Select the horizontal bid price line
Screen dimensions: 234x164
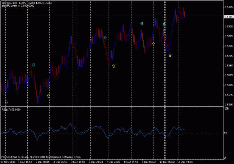click(112, 17)
